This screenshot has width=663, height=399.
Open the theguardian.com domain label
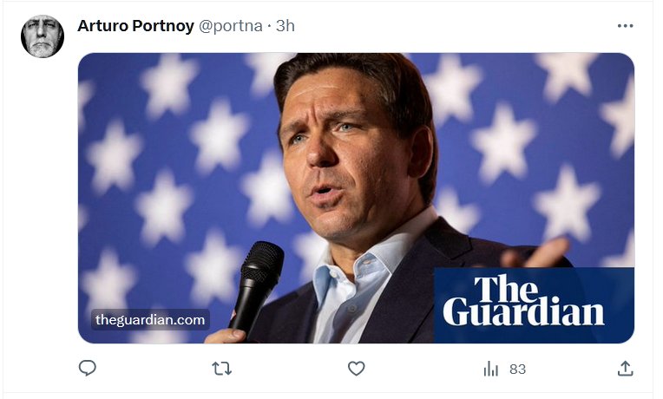point(150,320)
